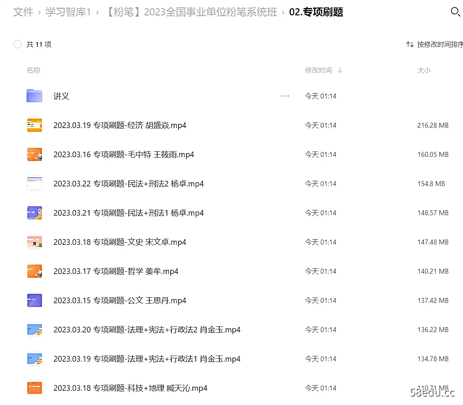The width and height of the screenshot is (463, 405).
Task: Open the 讲义 folder icon
Action: pos(34,96)
